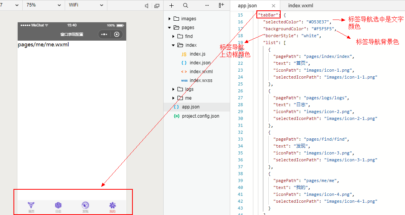Image resolution: width=405 pixels, height=215 pixels.
Task: Click "pages/index/index" path value in editor
Action: pyautogui.click(x=328, y=56)
